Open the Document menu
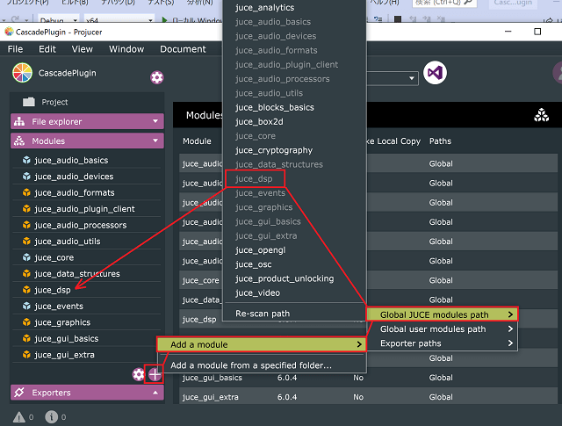 183,49
